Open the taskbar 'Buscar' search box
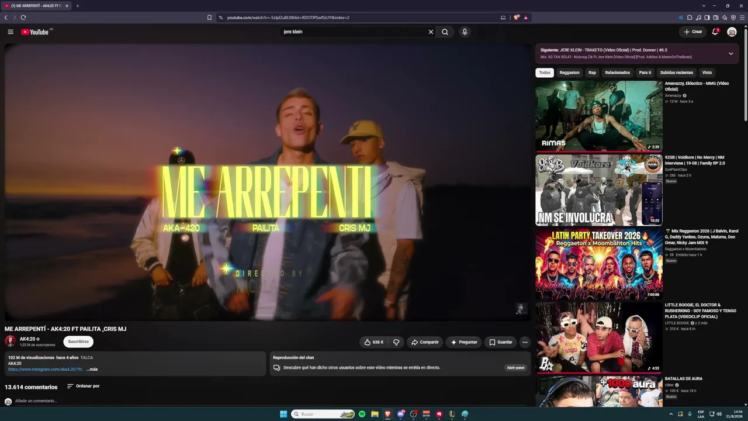Image resolution: width=748 pixels, height=421 pixels. 323,414
